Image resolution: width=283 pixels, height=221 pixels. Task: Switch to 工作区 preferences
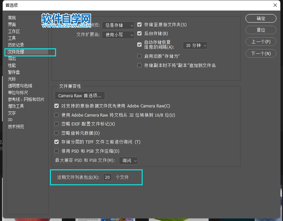[x=14, y=31]
